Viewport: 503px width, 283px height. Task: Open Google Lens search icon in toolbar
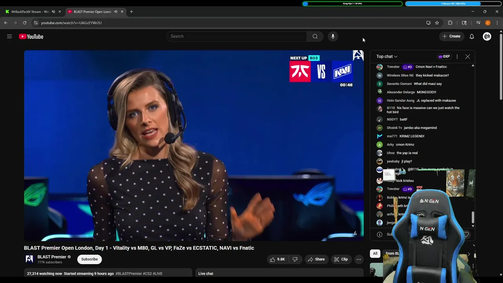[464, 23]
